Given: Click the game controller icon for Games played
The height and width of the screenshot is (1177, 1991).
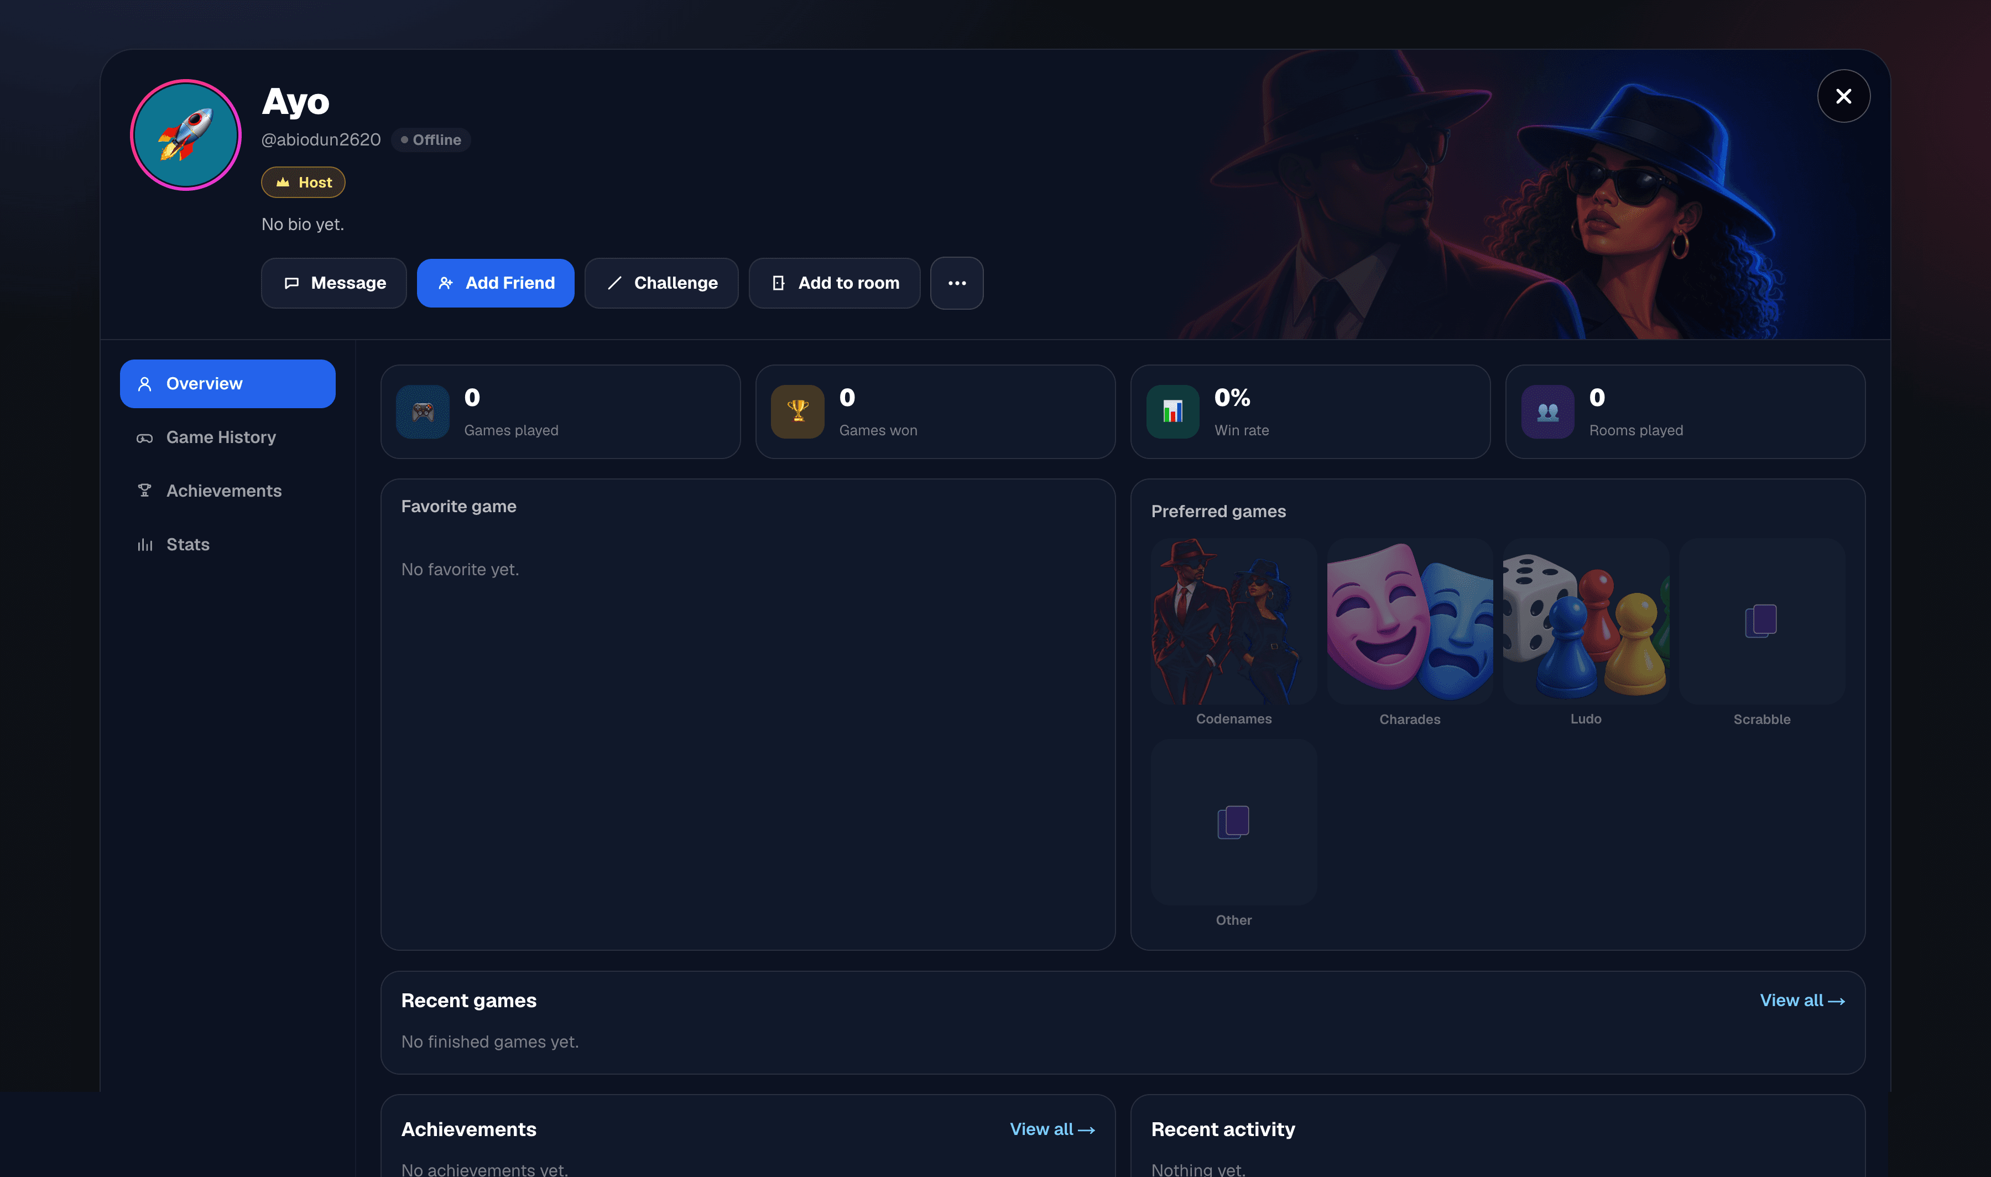Looking at the screenshot, I should point(423,412).
